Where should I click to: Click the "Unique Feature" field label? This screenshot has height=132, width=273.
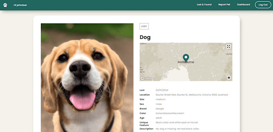point(144,124)
